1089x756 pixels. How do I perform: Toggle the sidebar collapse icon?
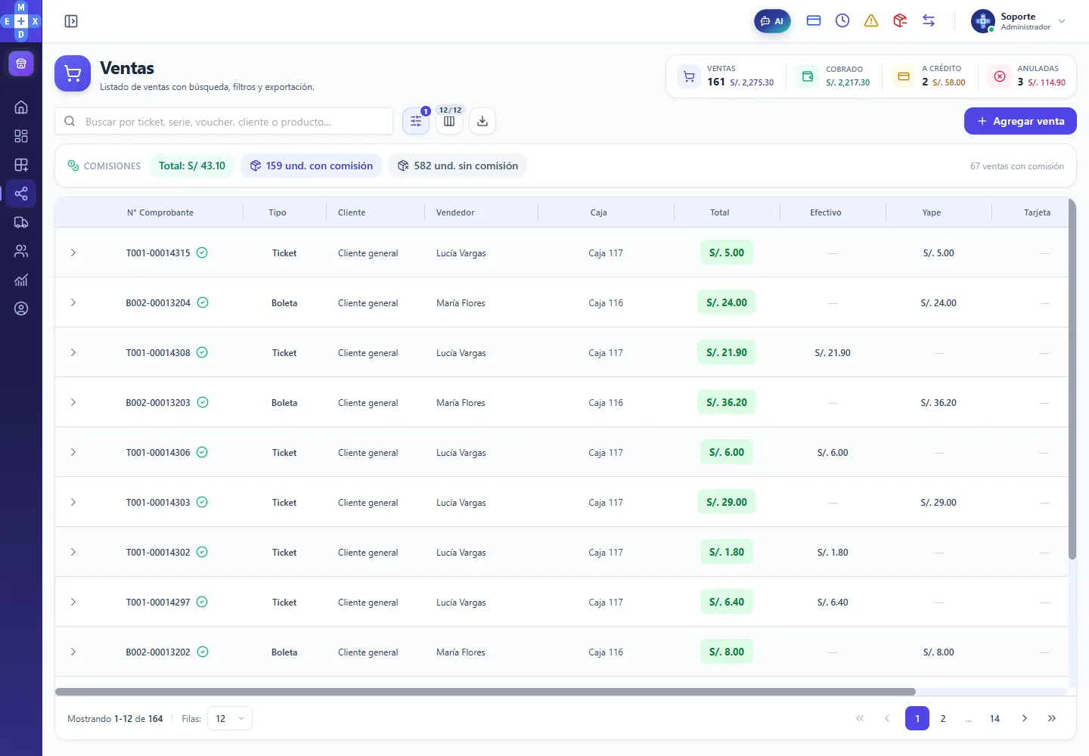(x=71, y=21)
